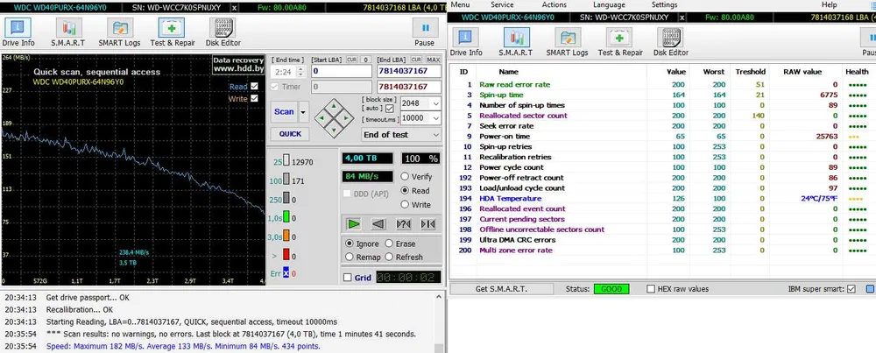Viewport: 876px width, 353px height.
Task: Click the butterfly seek scan button
Action: 428,224
